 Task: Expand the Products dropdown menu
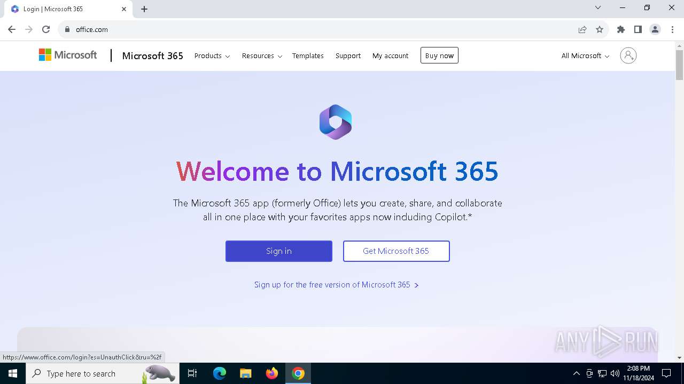212,55
